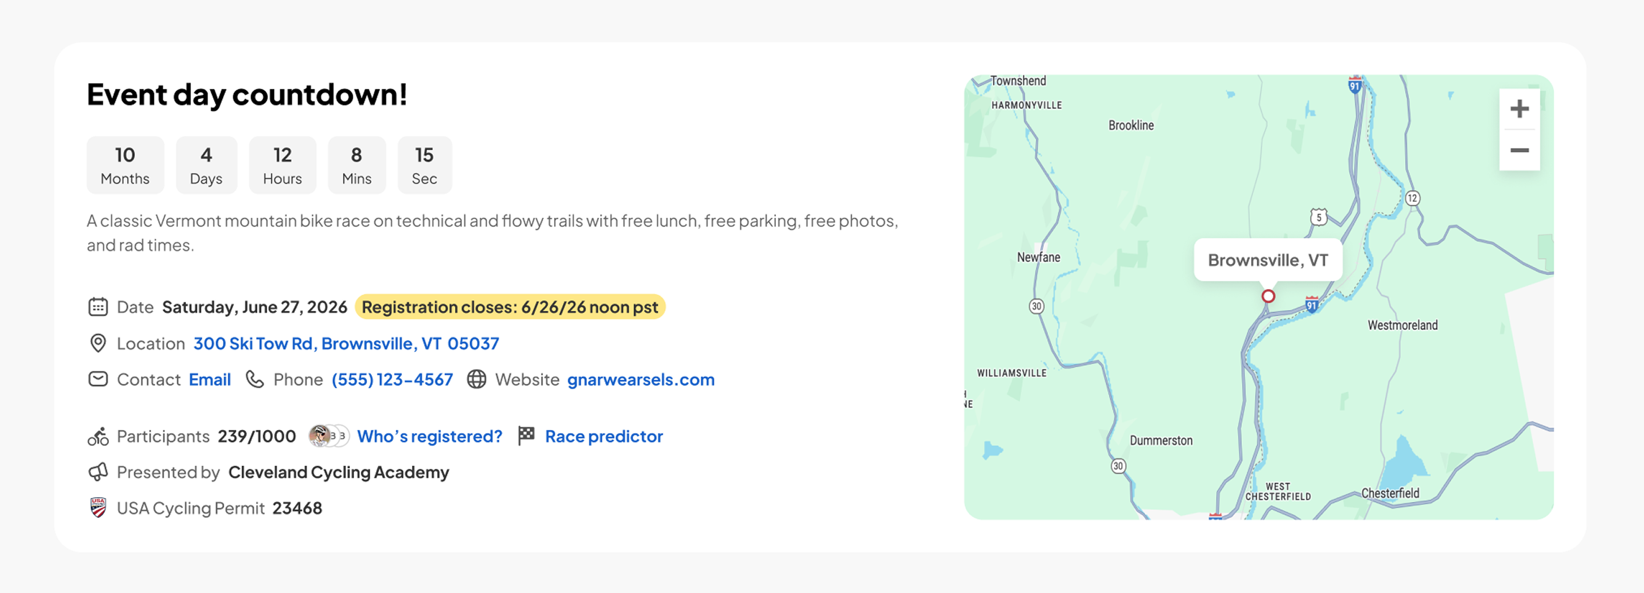Visit the gnarwearsels.com website link

point(641,380)
